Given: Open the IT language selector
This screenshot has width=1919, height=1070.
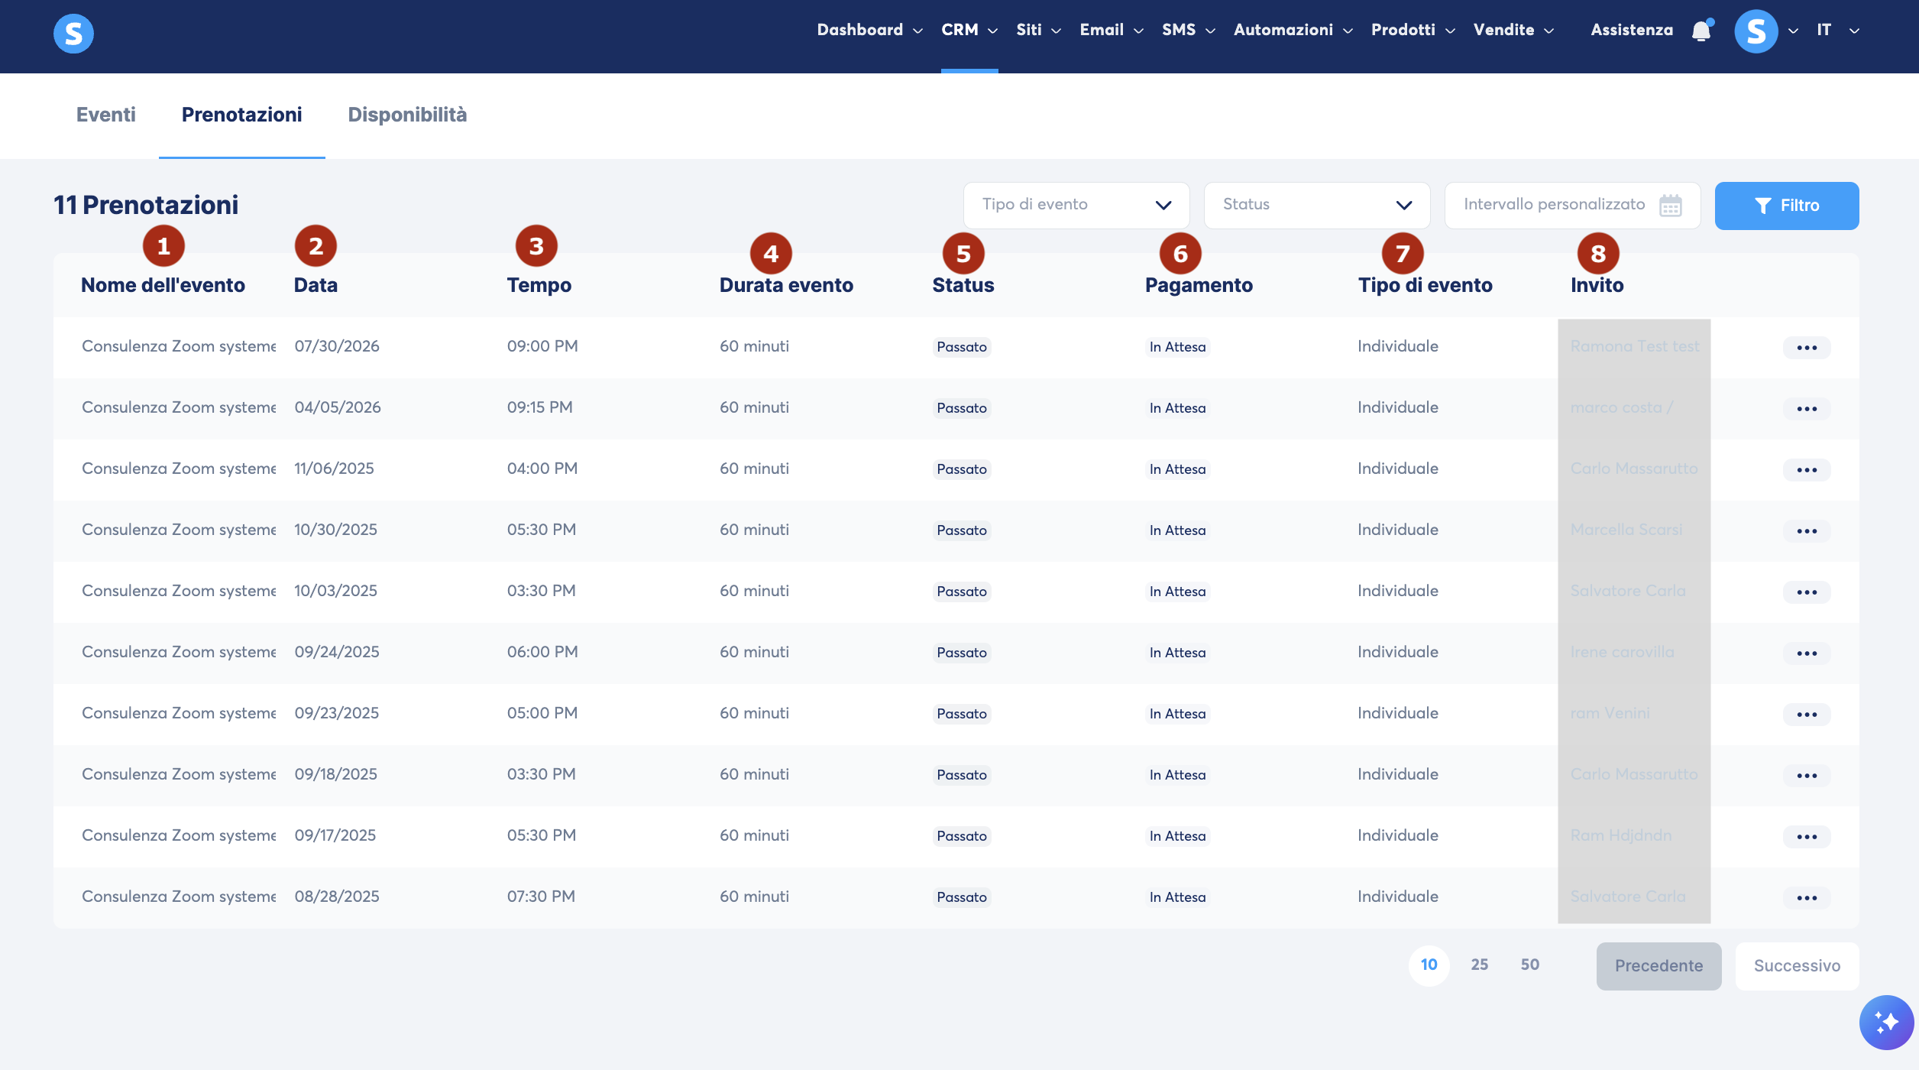Looking at the screenshot, I should [1837, 30].
